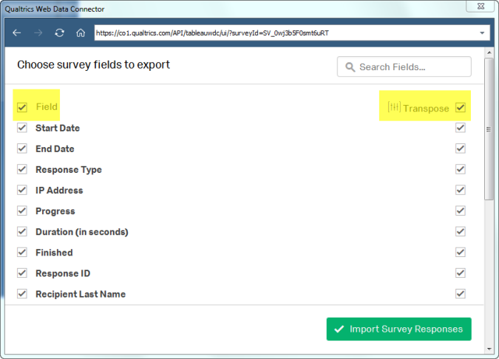499x359 pixels.
Task: Toggle transpose checkbox for Response ID
Action: pyautogui.click(x=461, y=273)
